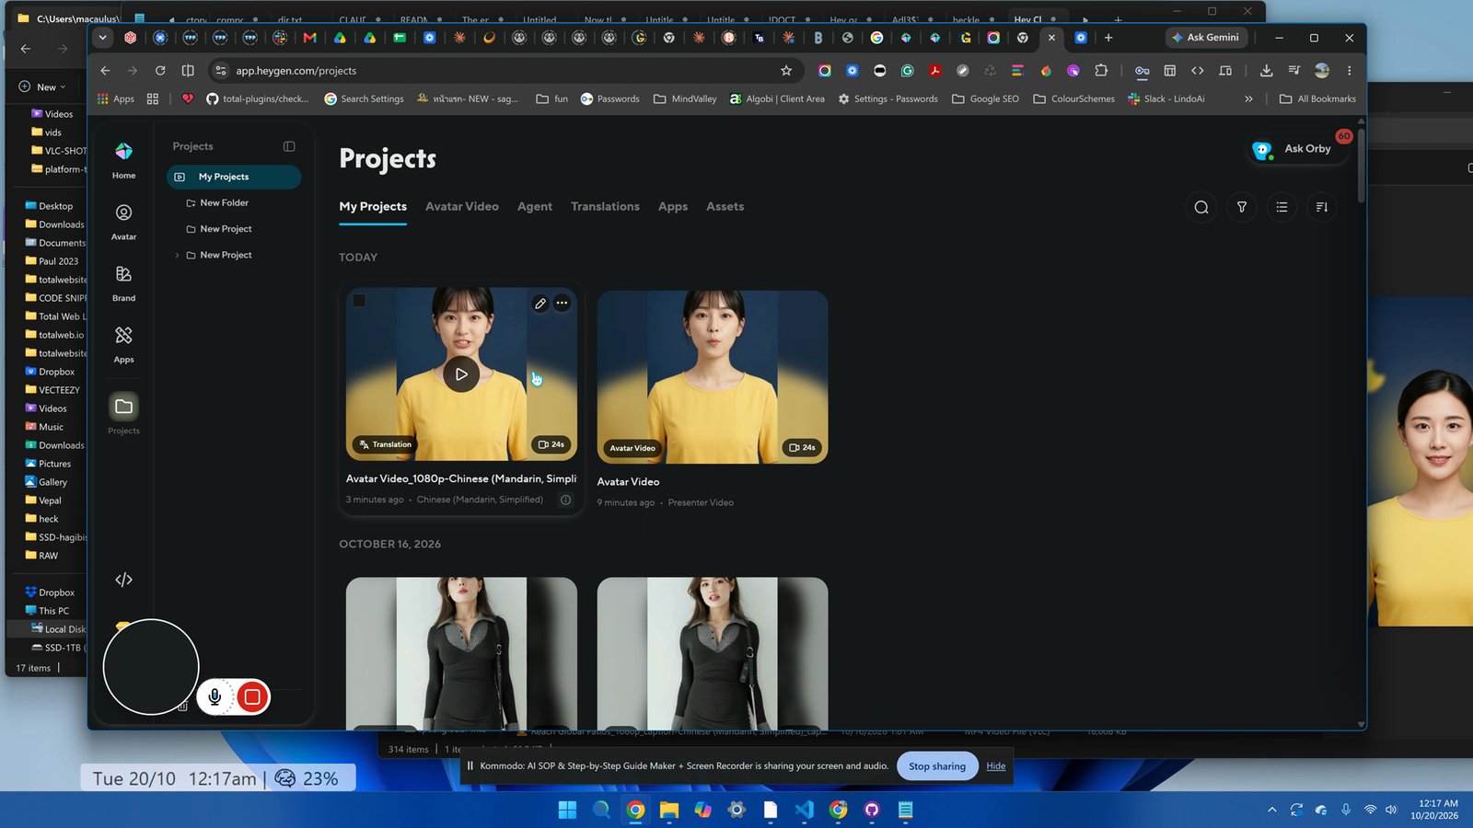Open the Extensions puzzle icon in Chrome

[x=1101, y=71]
